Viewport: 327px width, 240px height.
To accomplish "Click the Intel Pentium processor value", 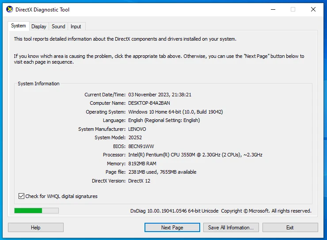I will tap(195, 155).
